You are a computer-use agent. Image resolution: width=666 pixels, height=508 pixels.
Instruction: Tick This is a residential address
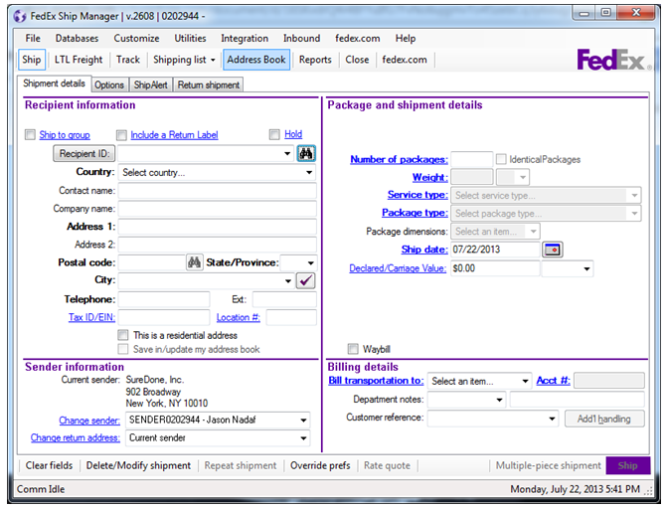(123, 335)
